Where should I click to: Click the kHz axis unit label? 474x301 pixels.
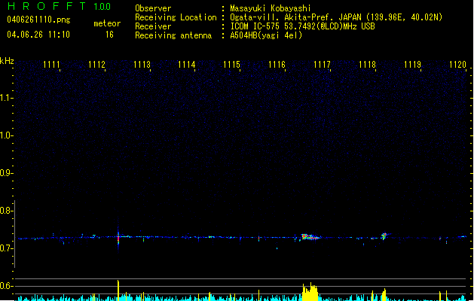pos(7,61)
